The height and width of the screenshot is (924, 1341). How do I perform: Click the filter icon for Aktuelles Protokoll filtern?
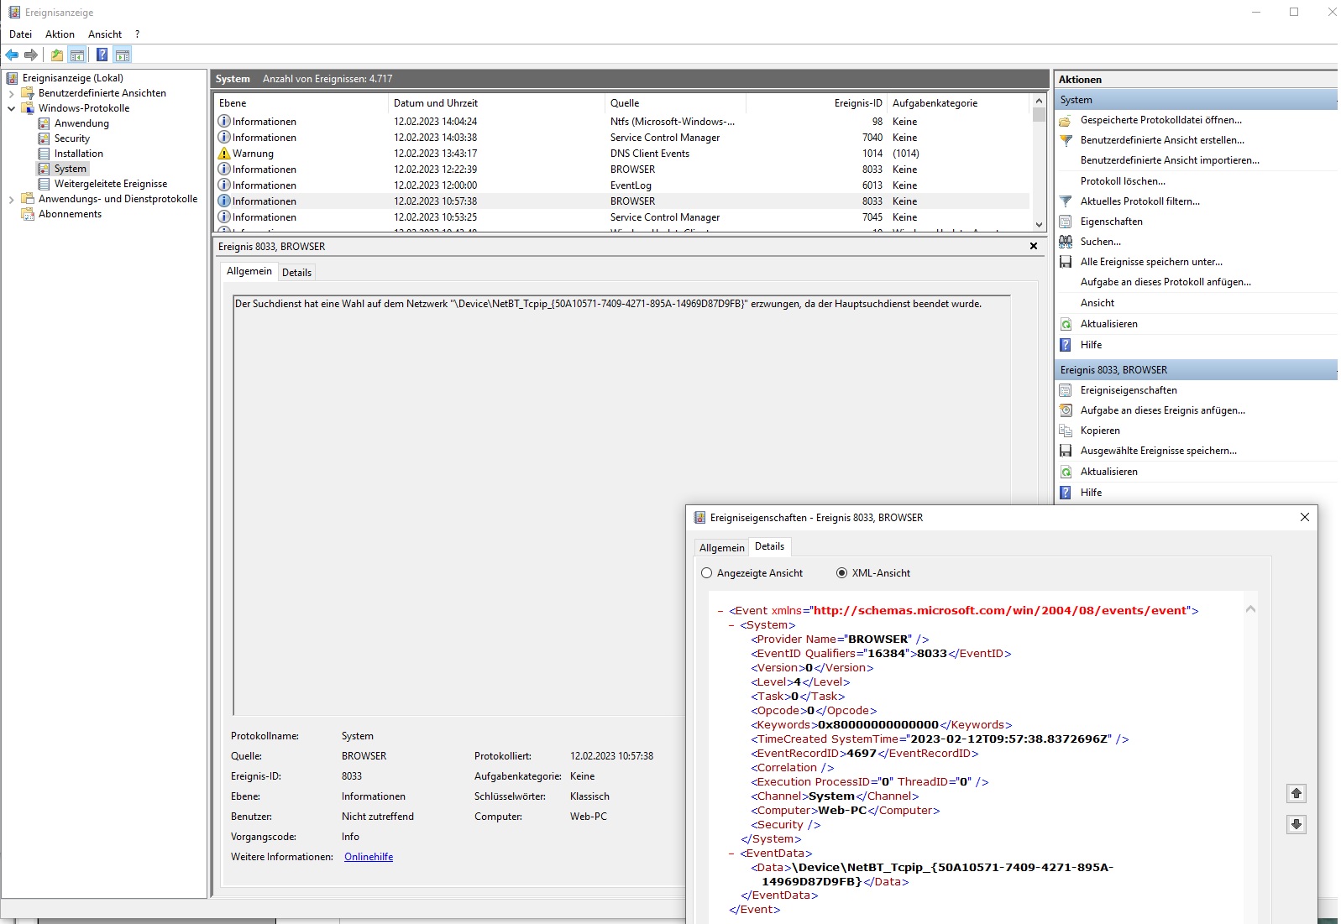[1066, 201]
